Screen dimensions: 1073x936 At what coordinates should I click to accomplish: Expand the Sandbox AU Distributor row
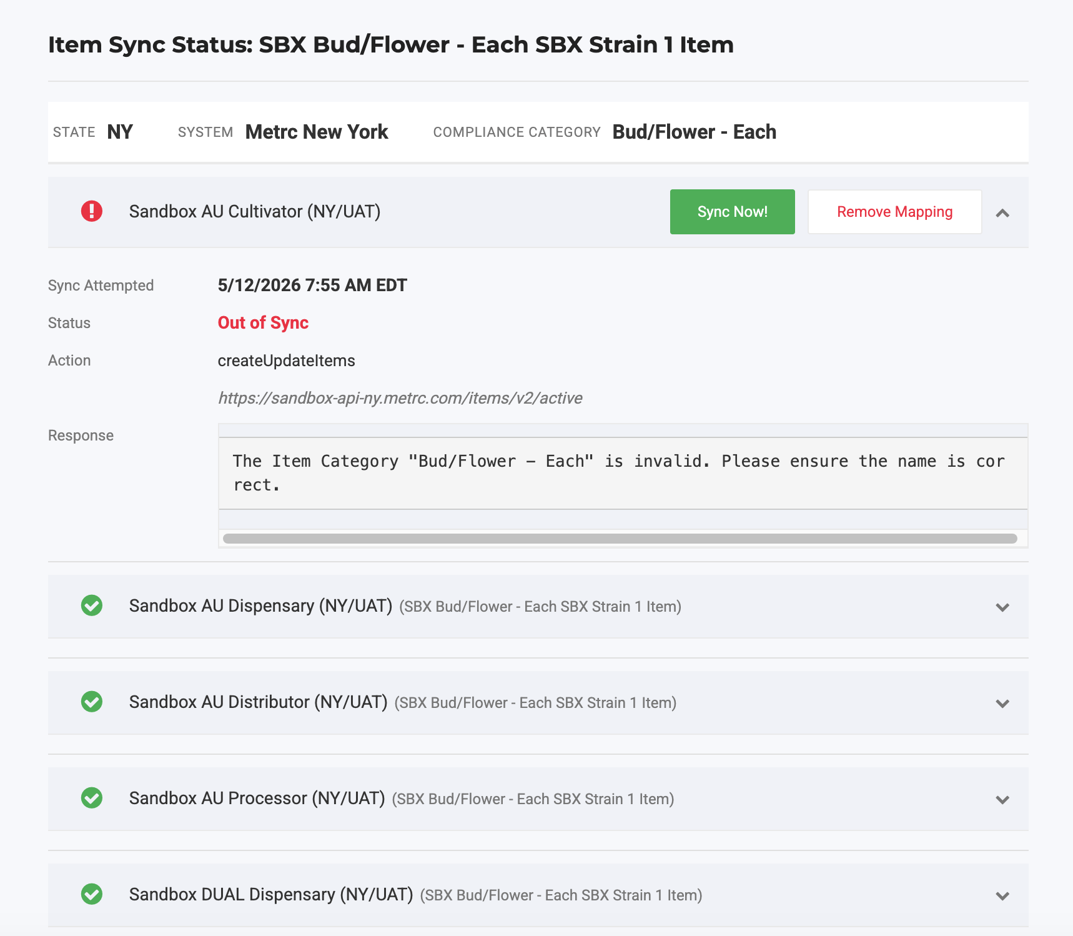pyautogui.click(x=1002, y=704)
